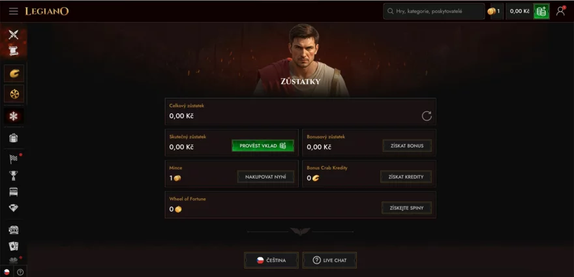Click the small flag language icon in sidebar
This screenshot has width=574, height=277.
tap(7, 272)
